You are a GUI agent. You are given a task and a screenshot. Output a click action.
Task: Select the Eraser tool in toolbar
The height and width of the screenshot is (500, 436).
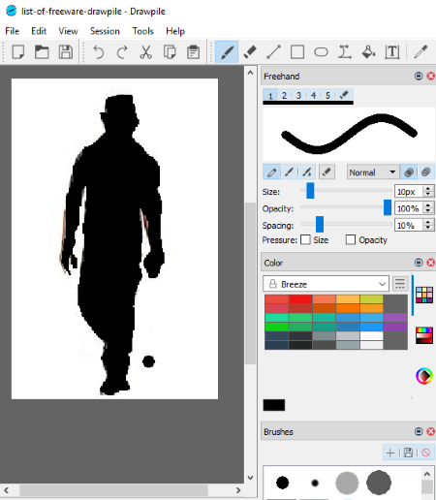click(250, 51)
